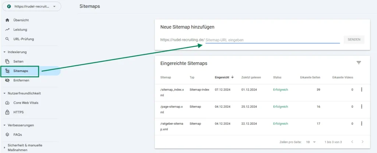The image size is (377, 153).
Task: Select Sitemaps in the sidebar
Action: point(21,71)
